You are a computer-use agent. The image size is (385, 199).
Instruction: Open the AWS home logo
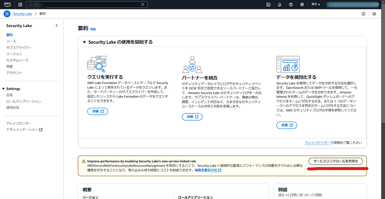point(8,5)
